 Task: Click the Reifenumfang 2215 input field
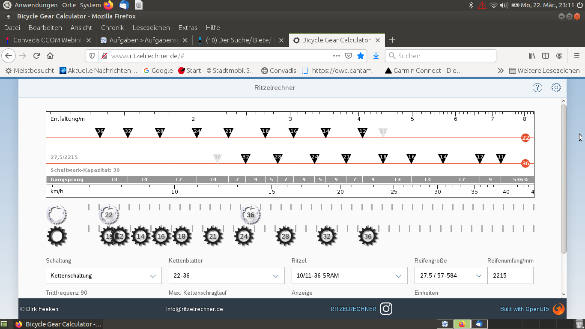click(510, 276)
